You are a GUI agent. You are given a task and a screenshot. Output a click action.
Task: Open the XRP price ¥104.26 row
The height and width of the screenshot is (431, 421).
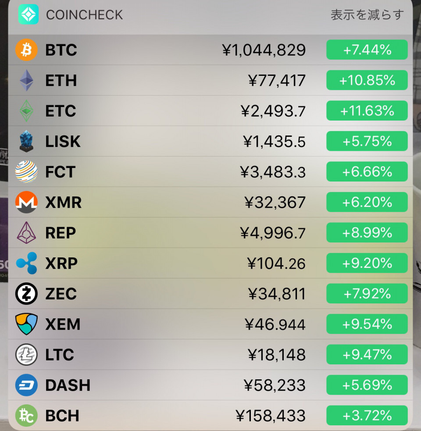coord(210,264)
